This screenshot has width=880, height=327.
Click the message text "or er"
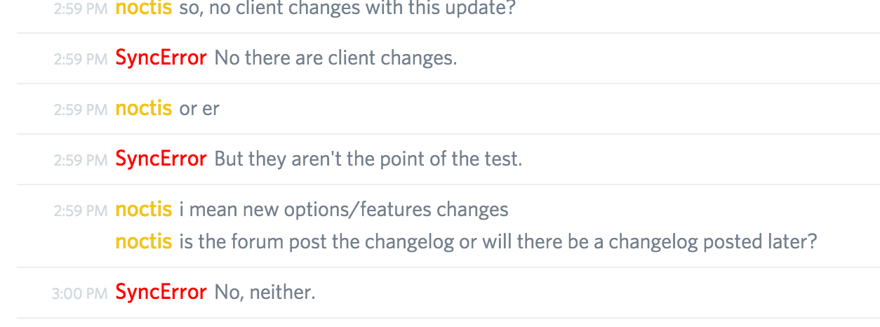(x=199, y=109)
